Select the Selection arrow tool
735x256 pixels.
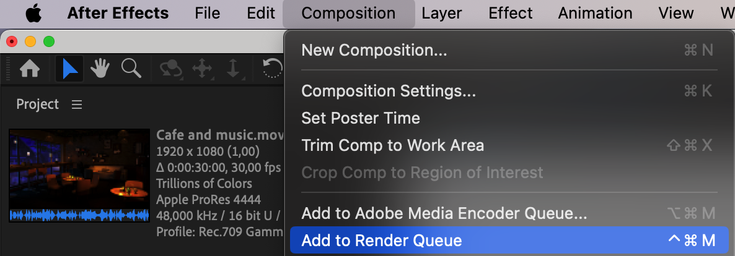(69, 69)
